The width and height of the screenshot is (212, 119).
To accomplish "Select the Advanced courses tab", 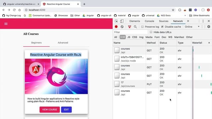I will (x=63, y=43).
